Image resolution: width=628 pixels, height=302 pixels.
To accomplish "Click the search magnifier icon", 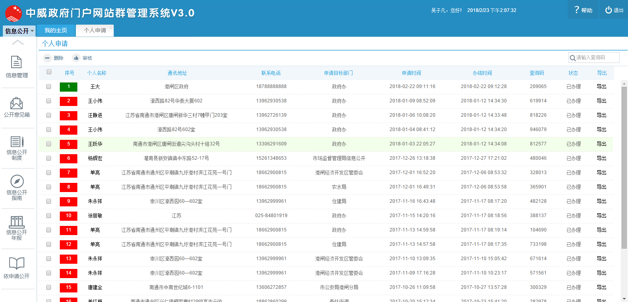I will point(573,58).
